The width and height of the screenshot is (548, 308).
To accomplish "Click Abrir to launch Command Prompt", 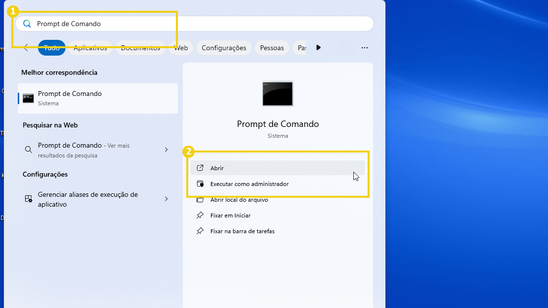I will click(x=217, y=168).
